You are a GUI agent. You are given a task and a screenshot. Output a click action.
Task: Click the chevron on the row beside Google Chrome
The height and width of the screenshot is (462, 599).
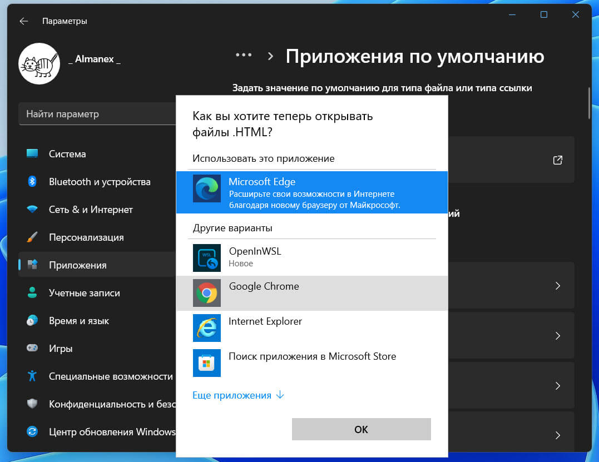point(558,286)
